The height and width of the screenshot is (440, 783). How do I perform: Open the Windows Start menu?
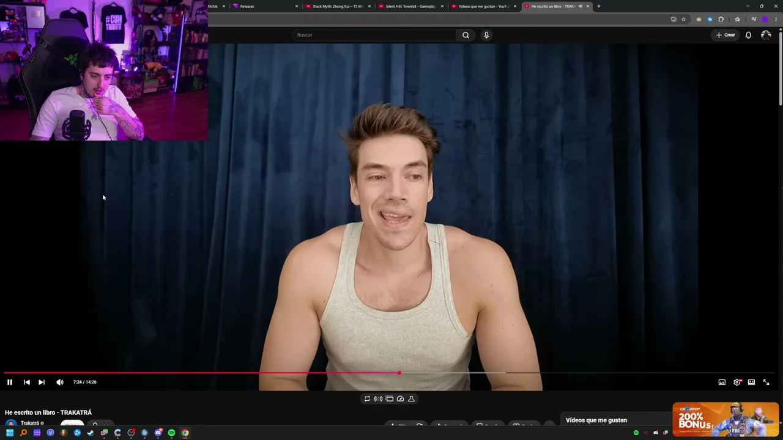pyautogui.click(x=10, y=433)
